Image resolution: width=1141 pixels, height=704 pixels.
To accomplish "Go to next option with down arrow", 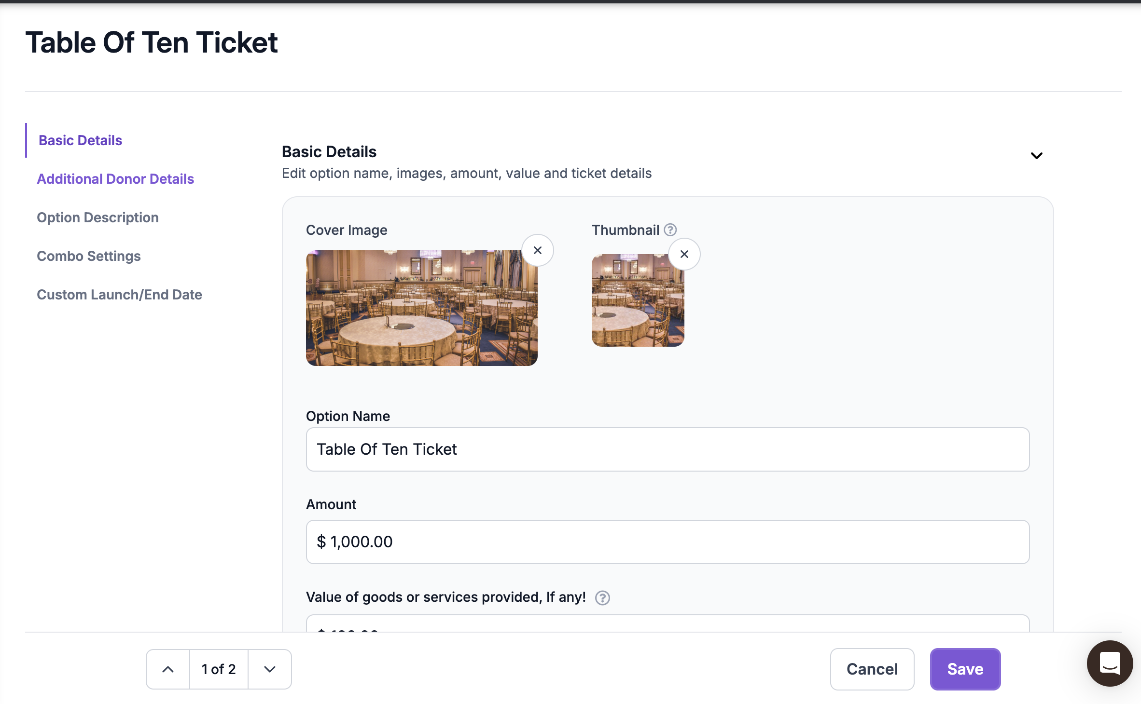I will tap(270, 669).
